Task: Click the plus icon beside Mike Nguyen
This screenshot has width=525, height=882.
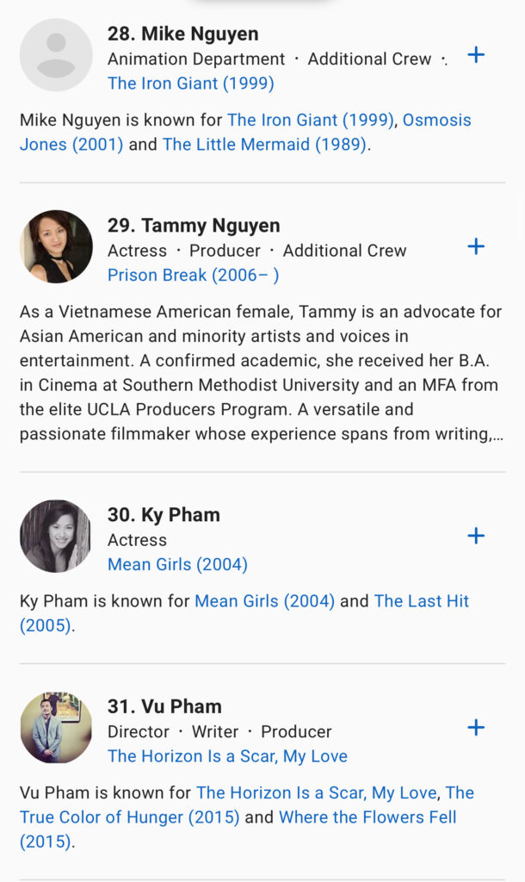Action: coord(475,55)
